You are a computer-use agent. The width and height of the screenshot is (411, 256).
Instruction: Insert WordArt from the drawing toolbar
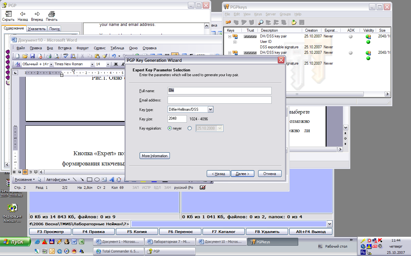(x=112, y=180)
